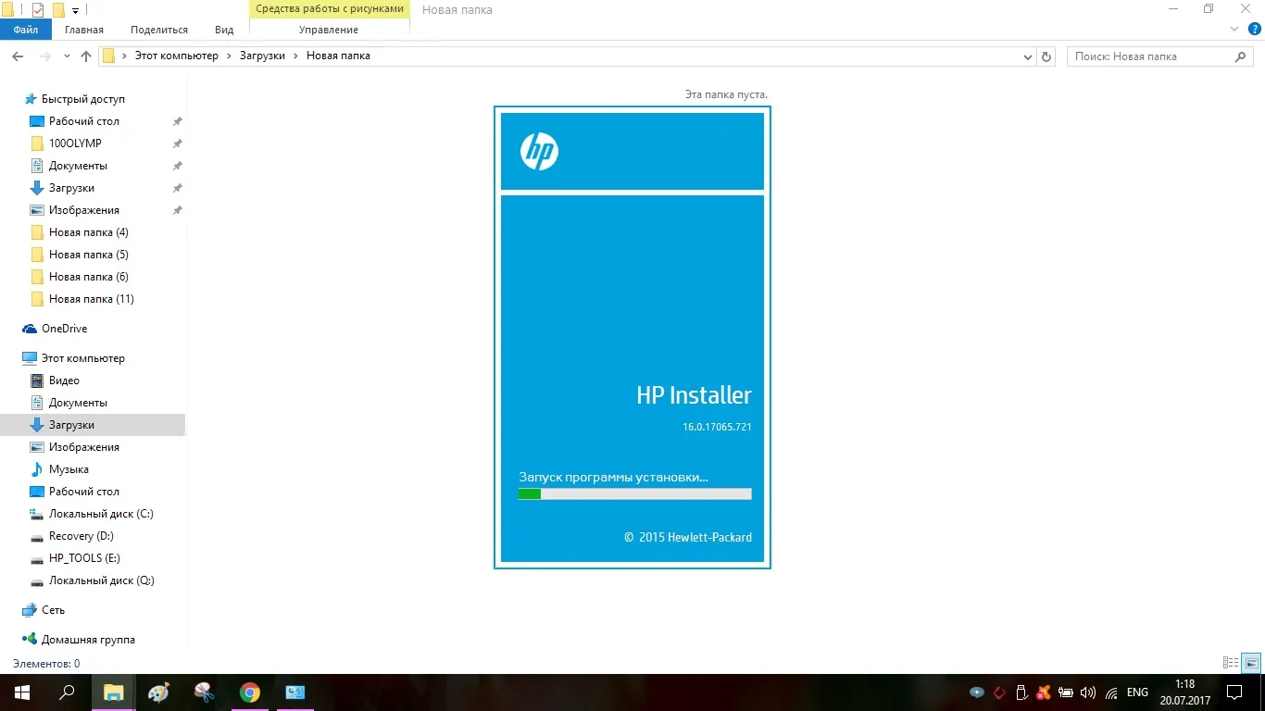This screenshot has height=711, width=1265.
Task: Open pinned Изображения under quick access
Action: point(83,210)
